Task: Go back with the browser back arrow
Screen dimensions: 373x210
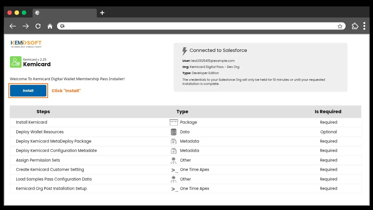Action: pyautogui.click(x=13, y=26)
